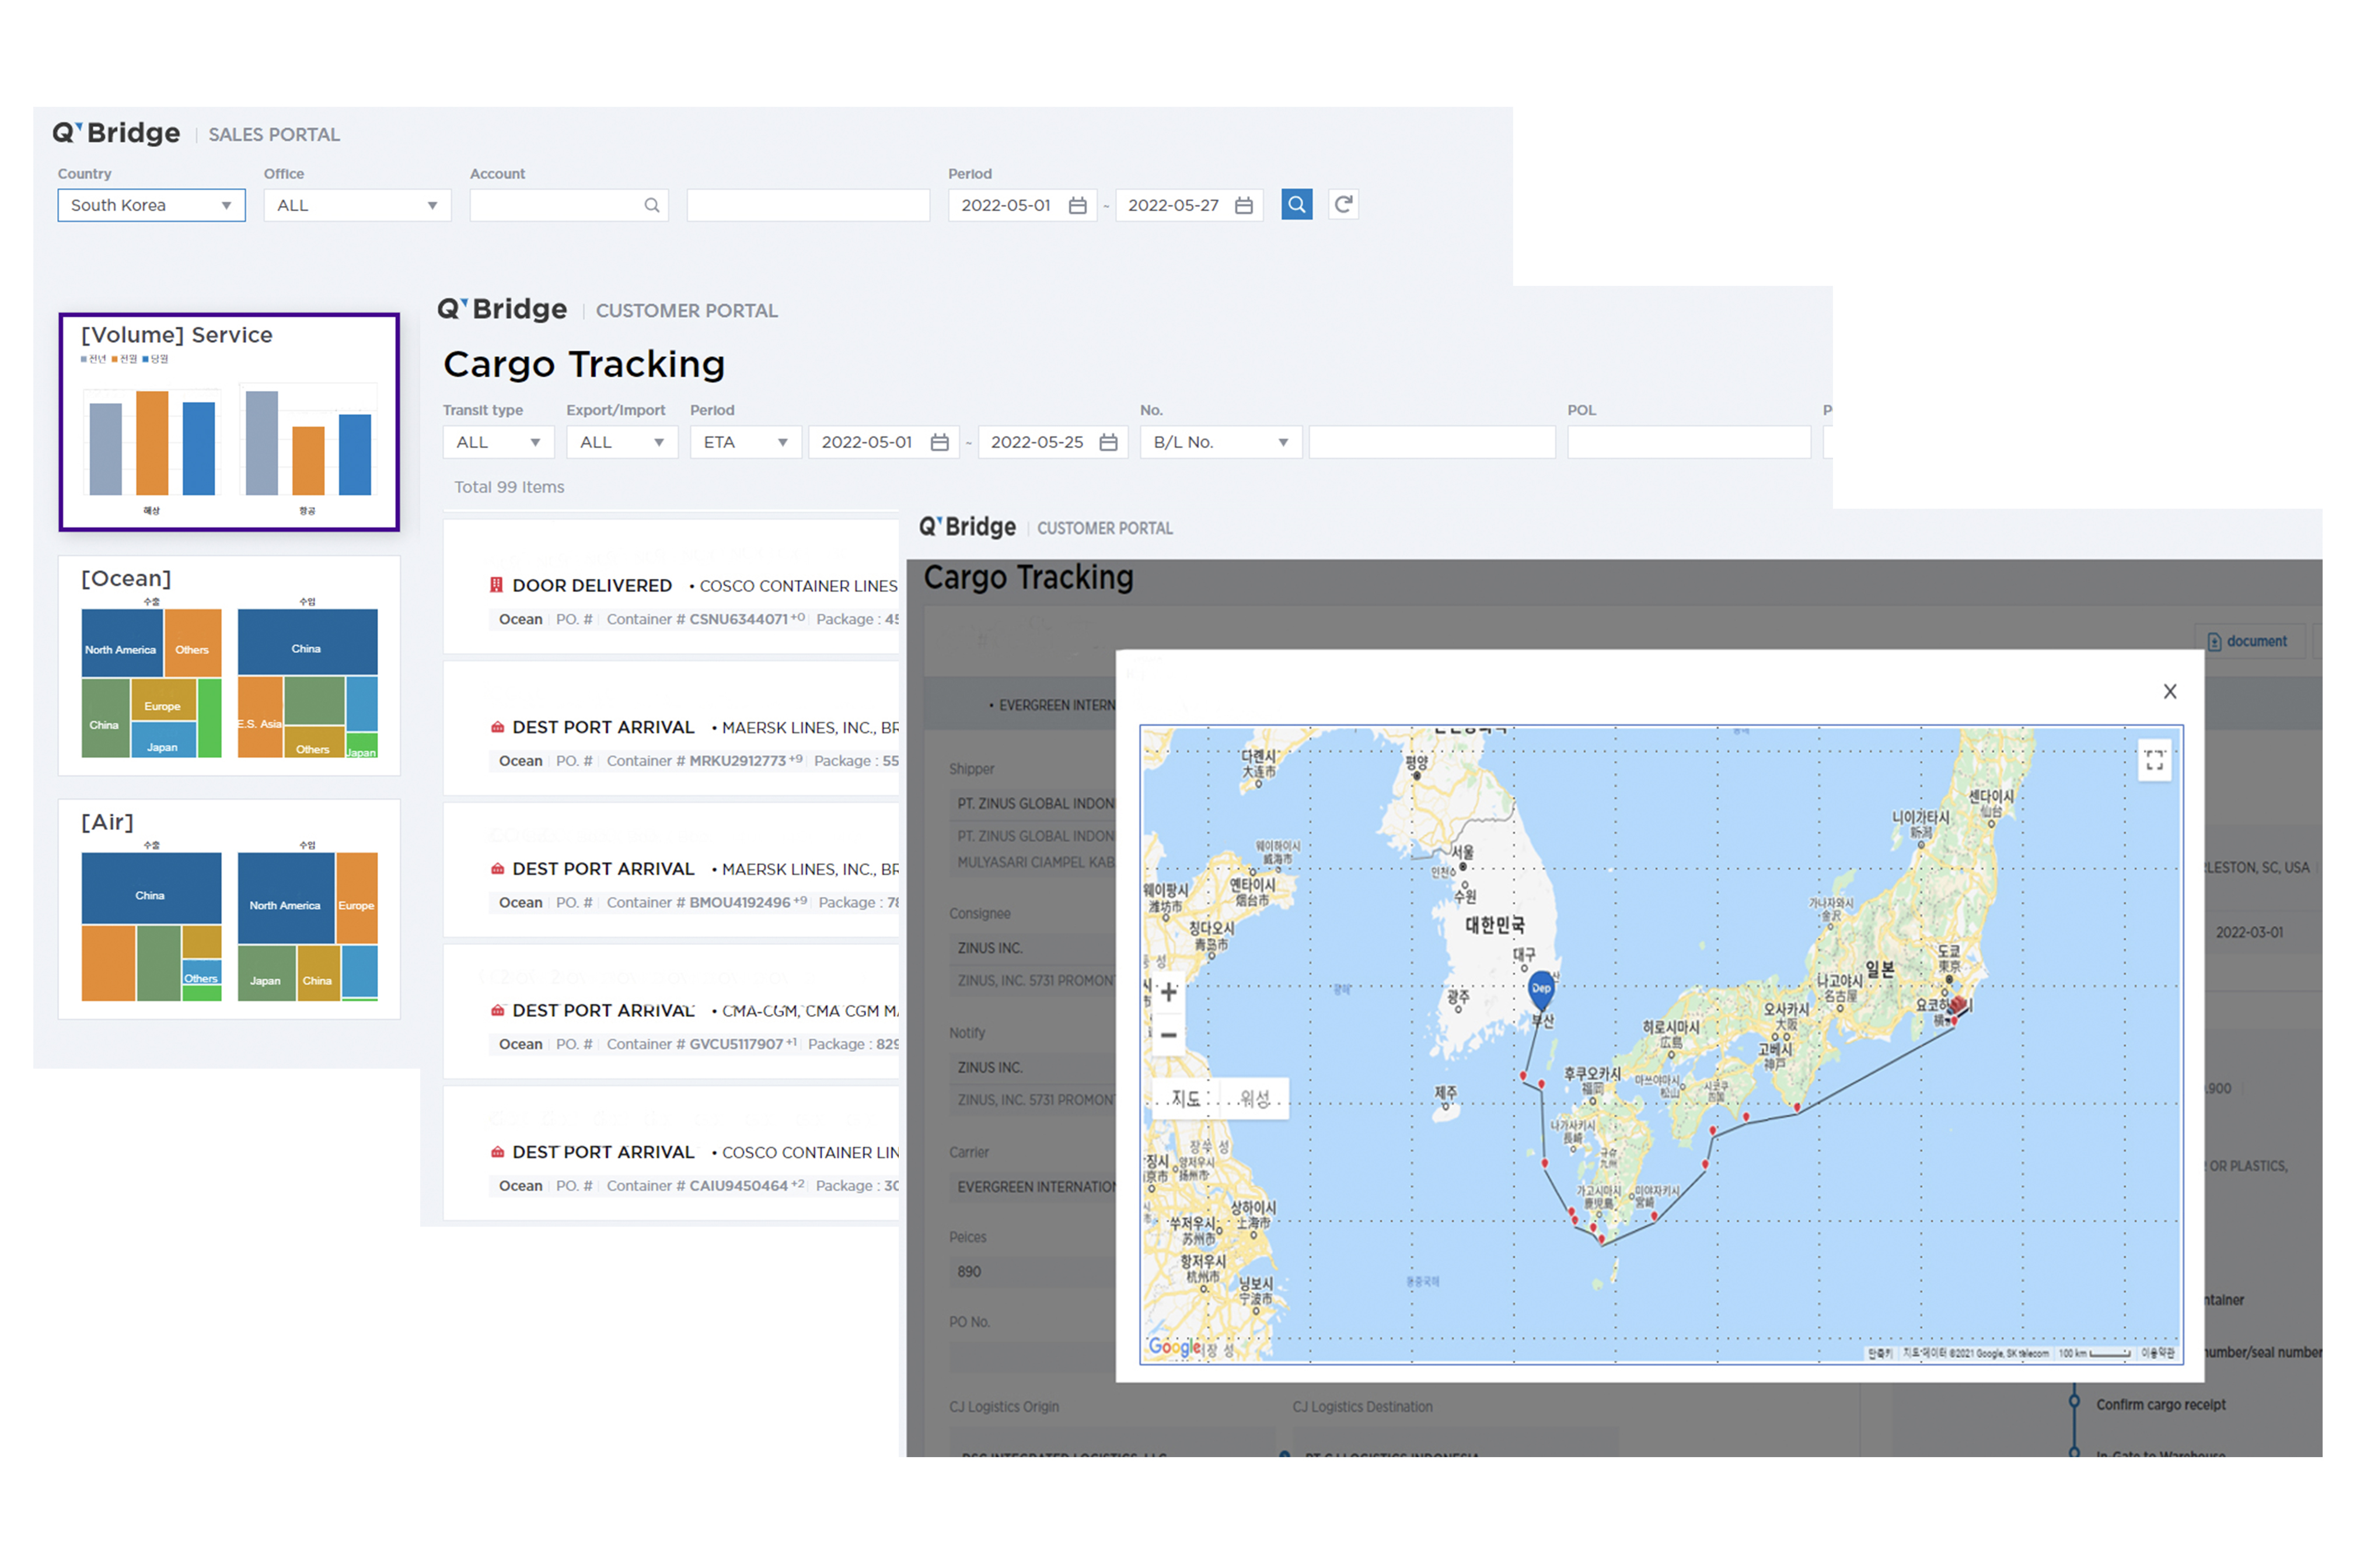Open calendar for 2022-05-25 ETA end date
Screen dimensions: 2353x1568
click(x=1108, y=442)
